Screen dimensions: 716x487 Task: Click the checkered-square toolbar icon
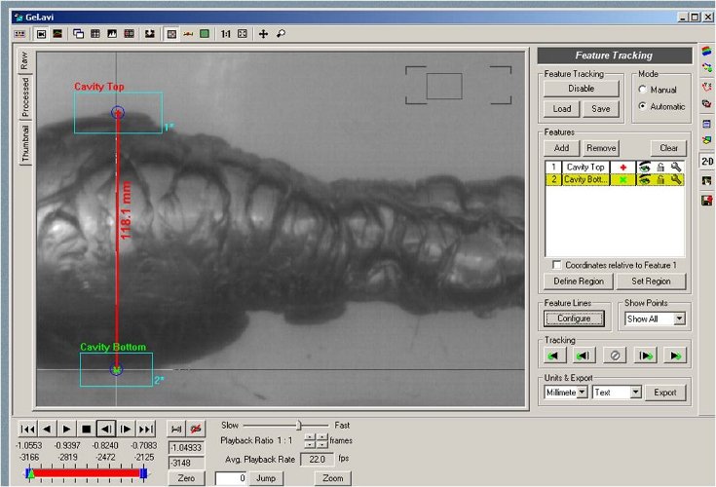coord(171,34)
